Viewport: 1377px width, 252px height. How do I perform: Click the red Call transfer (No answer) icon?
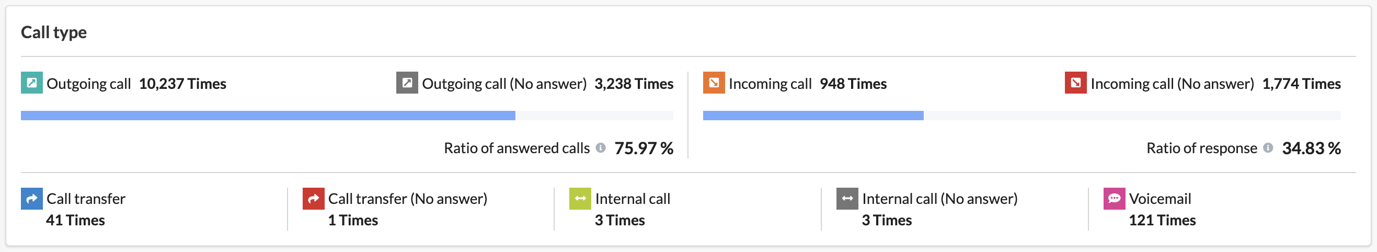click(x=313, y=199)
